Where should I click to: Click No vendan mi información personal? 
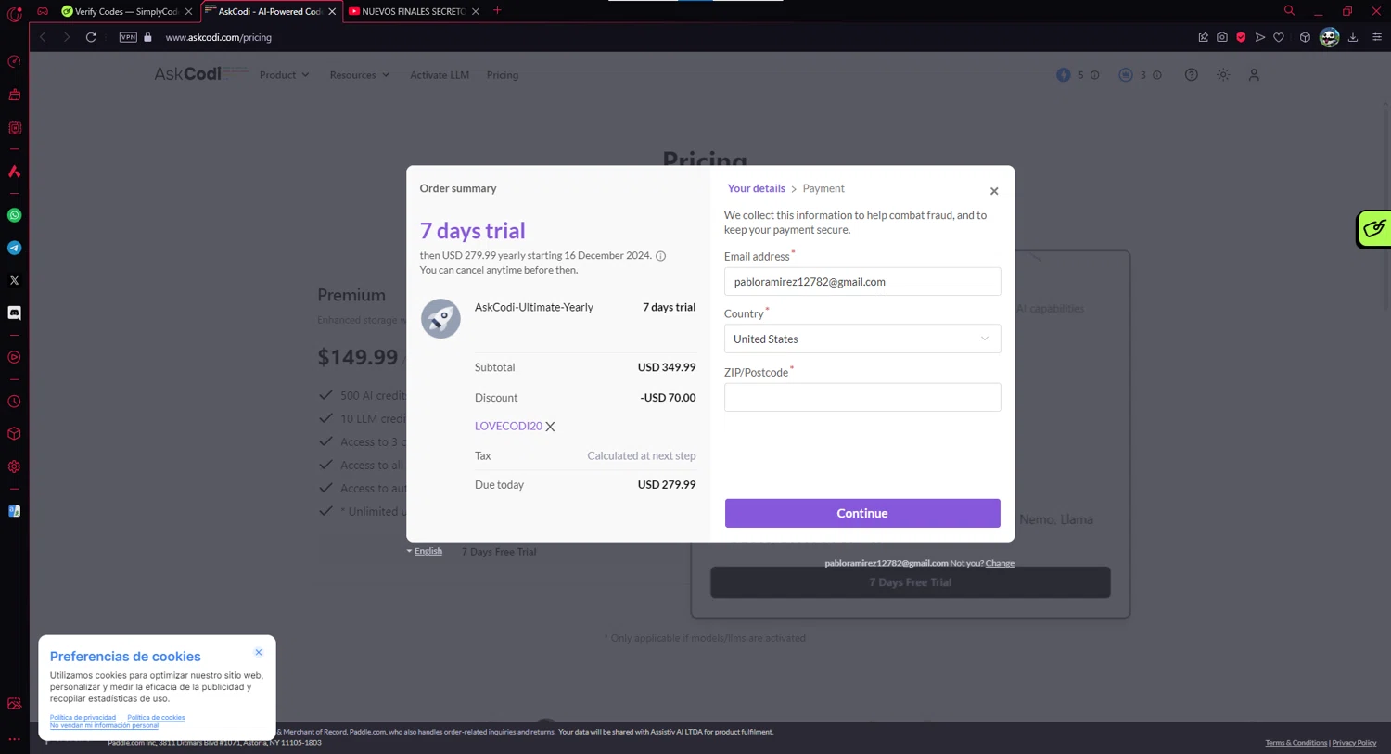(x=104, y=725)
